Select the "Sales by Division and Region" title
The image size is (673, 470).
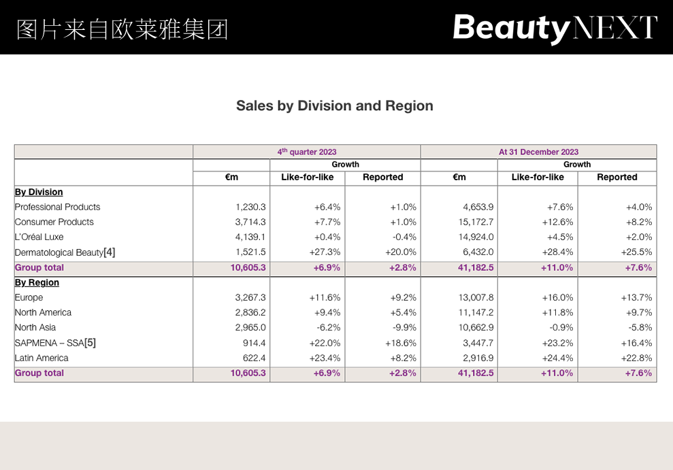(x=335, y=106)
